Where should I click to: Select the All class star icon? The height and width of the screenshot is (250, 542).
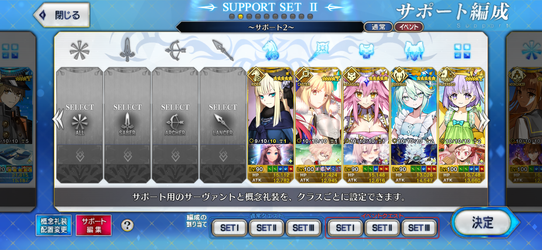pyautogui.click(x=80, y=50)
